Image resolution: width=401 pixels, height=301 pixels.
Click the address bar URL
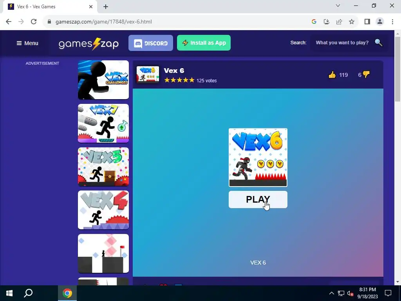click(x=103, y=22)
